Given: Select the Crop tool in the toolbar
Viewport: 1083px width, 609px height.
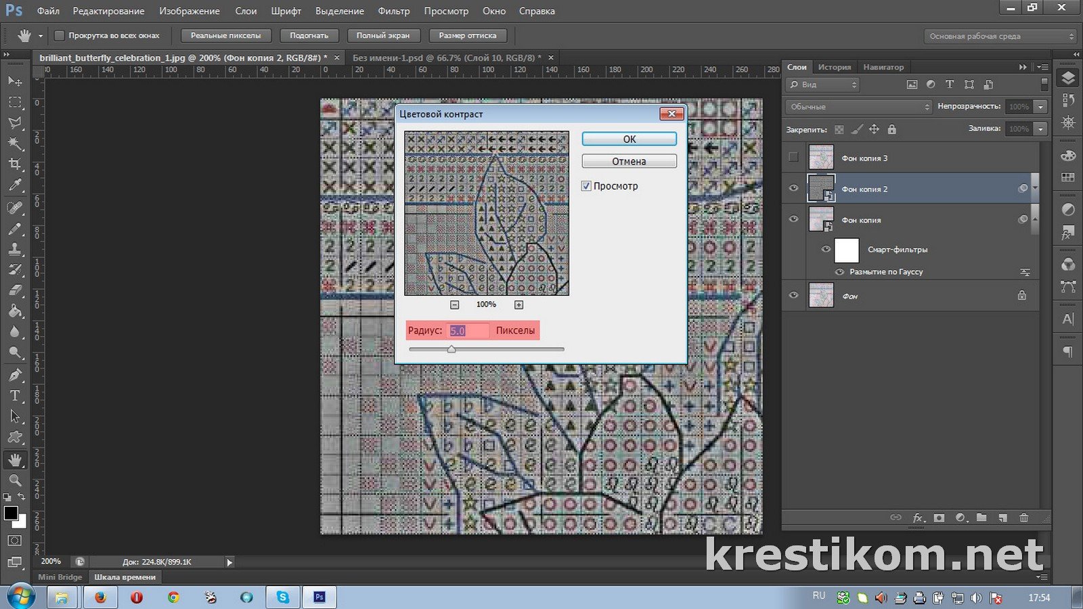Looking at the screenshot, I should (x=14, y=164).
